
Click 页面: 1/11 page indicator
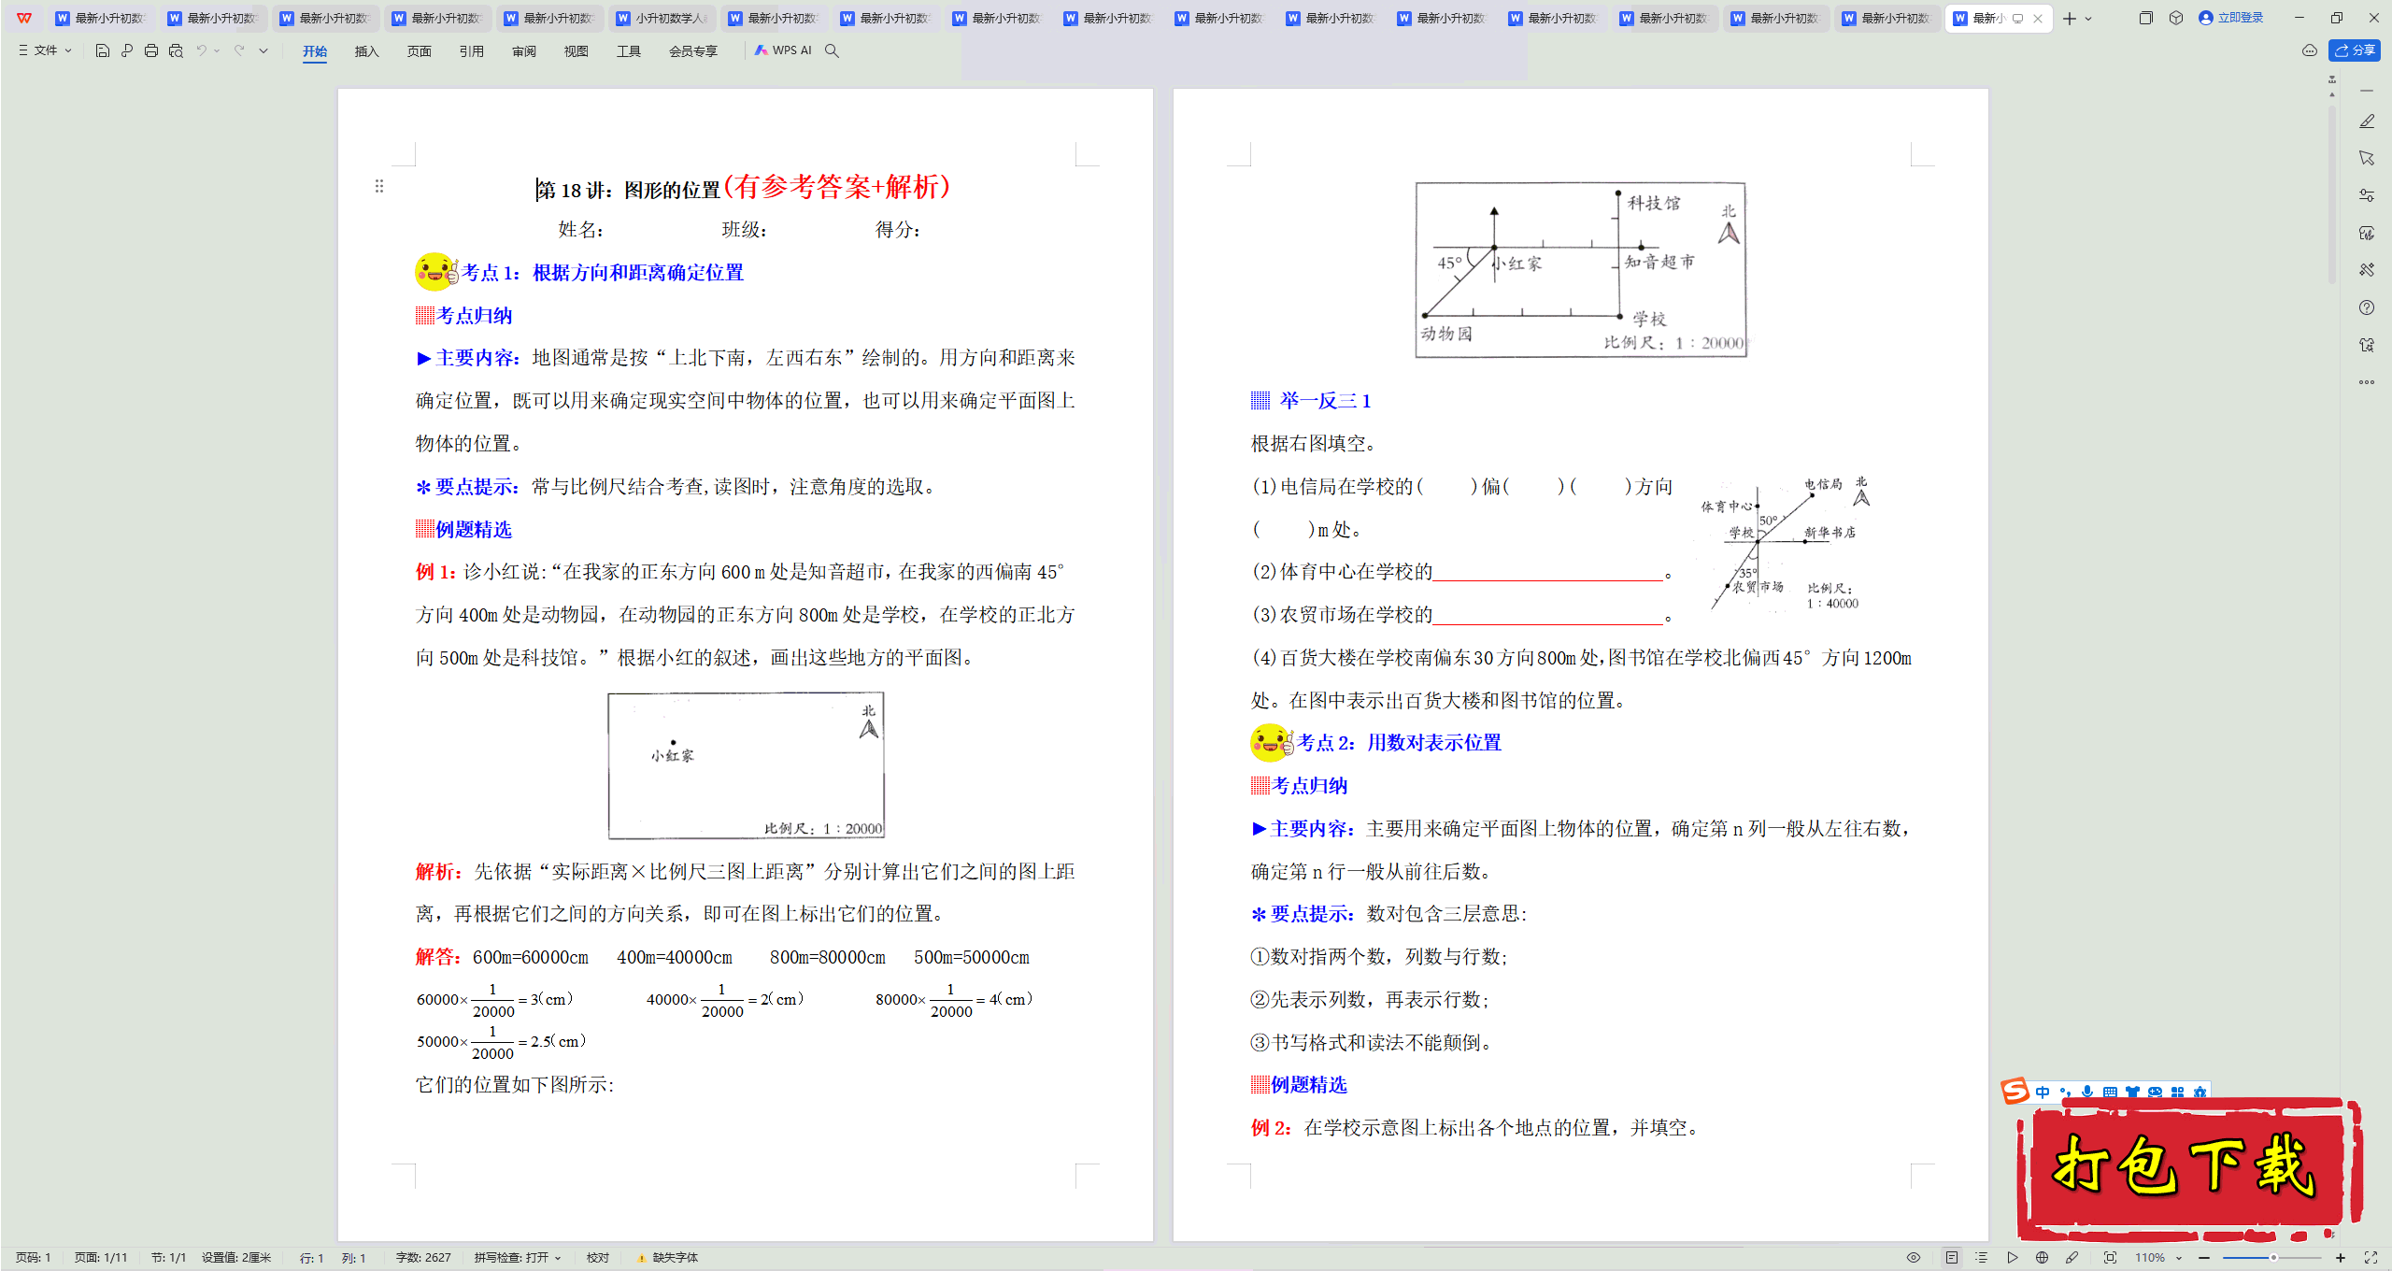point(101,1258)
